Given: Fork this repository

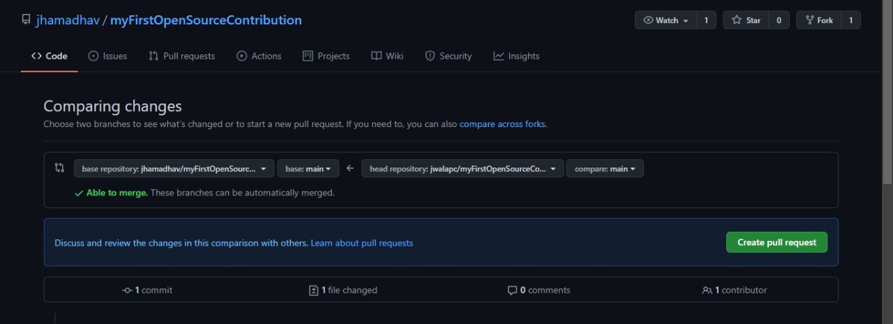Looking at the screenshot, I should tap(818, 20).
